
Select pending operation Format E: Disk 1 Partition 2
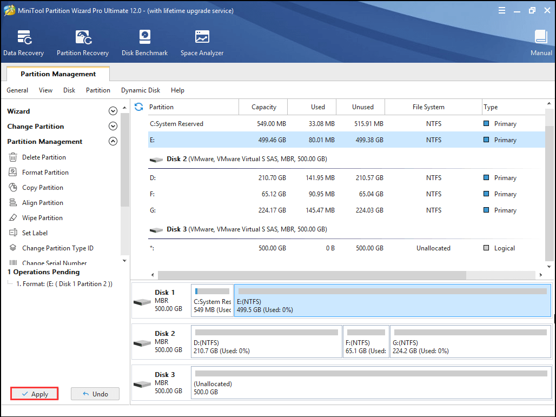tap(64, 283)
